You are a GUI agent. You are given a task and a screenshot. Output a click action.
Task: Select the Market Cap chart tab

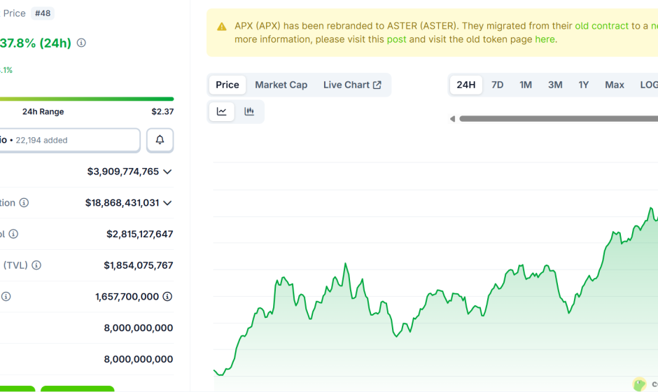point(281,85)
